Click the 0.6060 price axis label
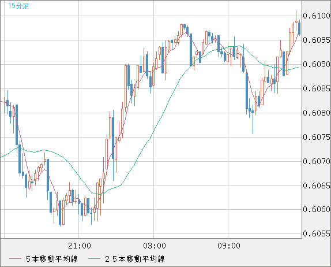Screen dimensions: 331x267 [317, 209]
